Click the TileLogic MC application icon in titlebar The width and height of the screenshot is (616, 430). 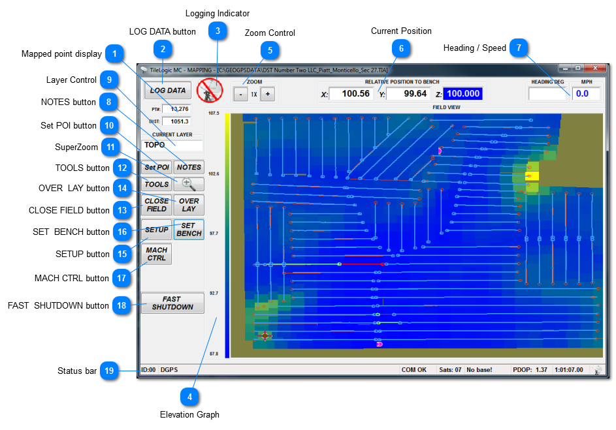[x=144, y=67]
